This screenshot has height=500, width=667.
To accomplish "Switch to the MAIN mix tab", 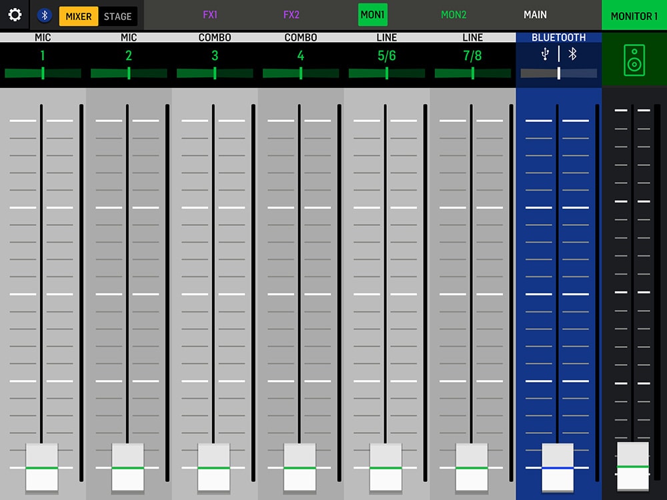I will pos(535,15).
